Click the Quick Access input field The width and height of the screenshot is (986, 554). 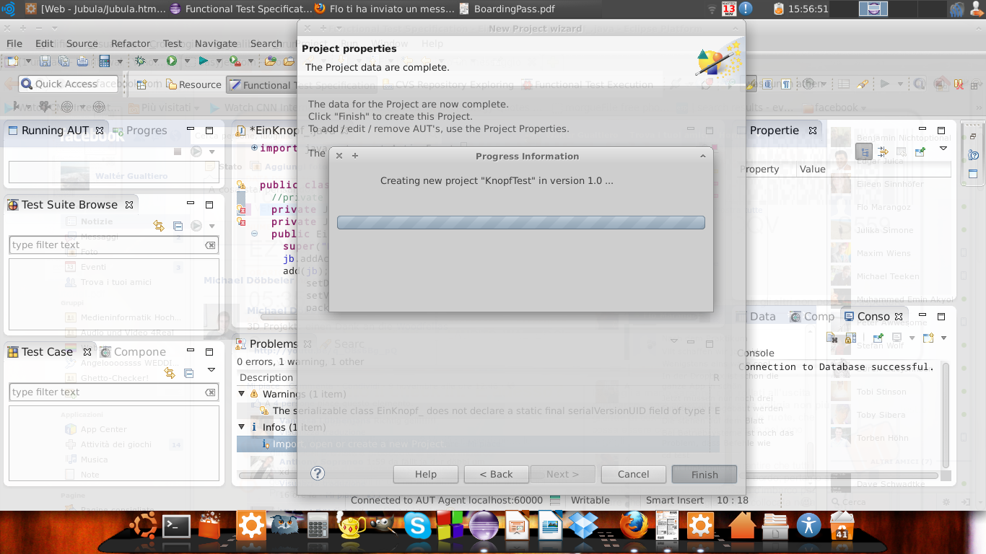tap(69, 84)
